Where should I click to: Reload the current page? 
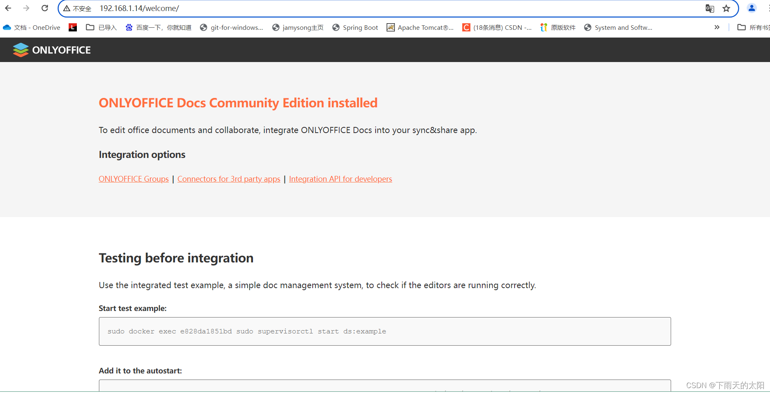point(45,8)
